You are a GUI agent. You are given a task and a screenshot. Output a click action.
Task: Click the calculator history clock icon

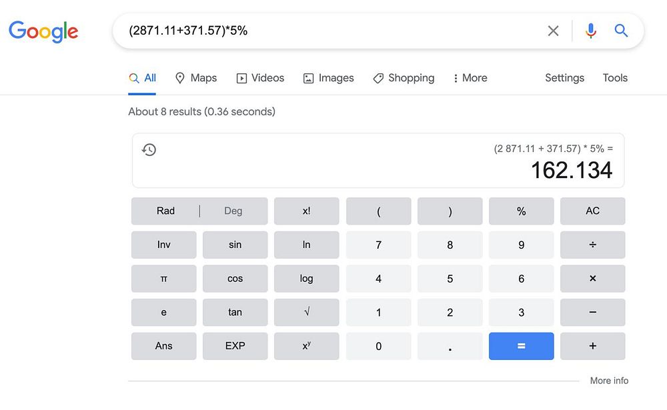[149, 149]
